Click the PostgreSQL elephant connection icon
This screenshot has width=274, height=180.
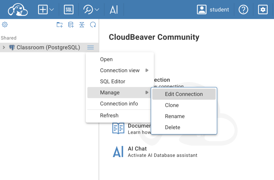click(12, 48)
